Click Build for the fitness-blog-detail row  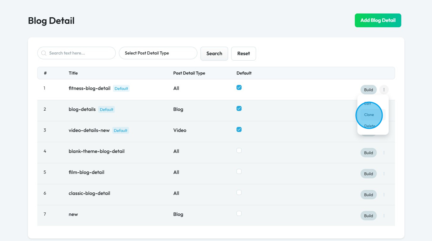click(x=368, y=90)
